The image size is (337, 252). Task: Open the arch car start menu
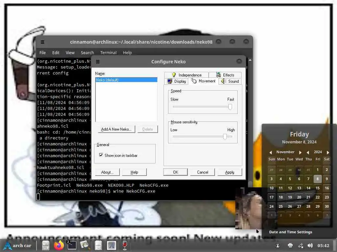coord(18,245)
